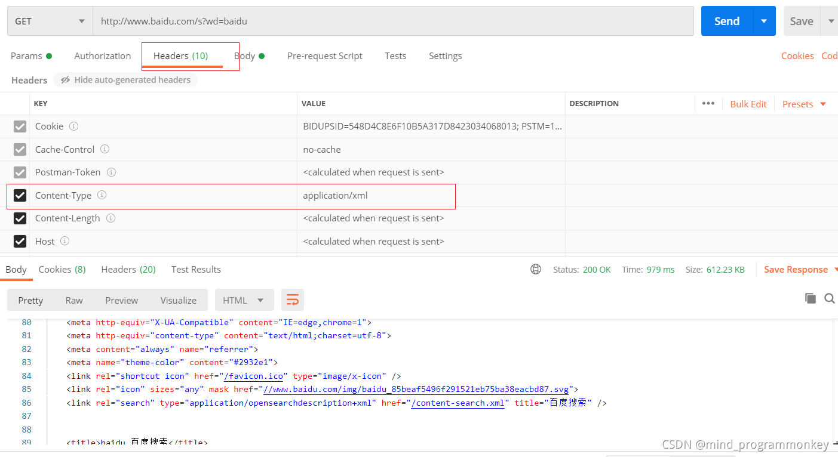Image resolution: width=838 pixels, height=457 pixels.
Task: Click the Send button
Action: pos(727,21)
